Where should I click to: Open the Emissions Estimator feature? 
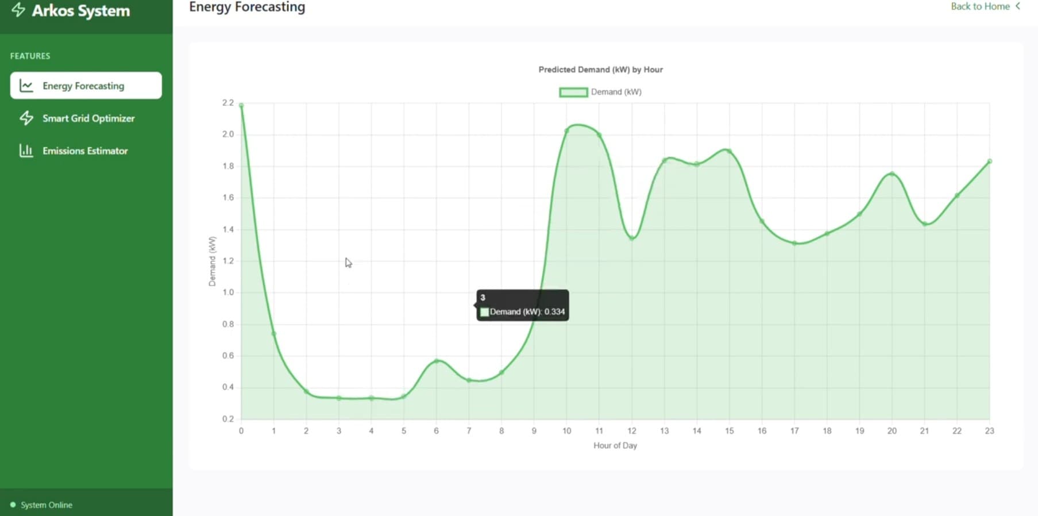(85, 151)
